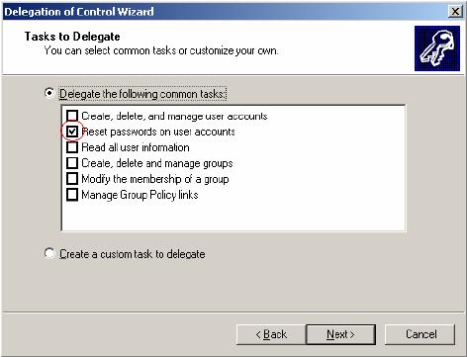This screenshot has width=467, height=357.
Task: Check 'Manage Group Policy links' box
Action: [x=72, y=195]
